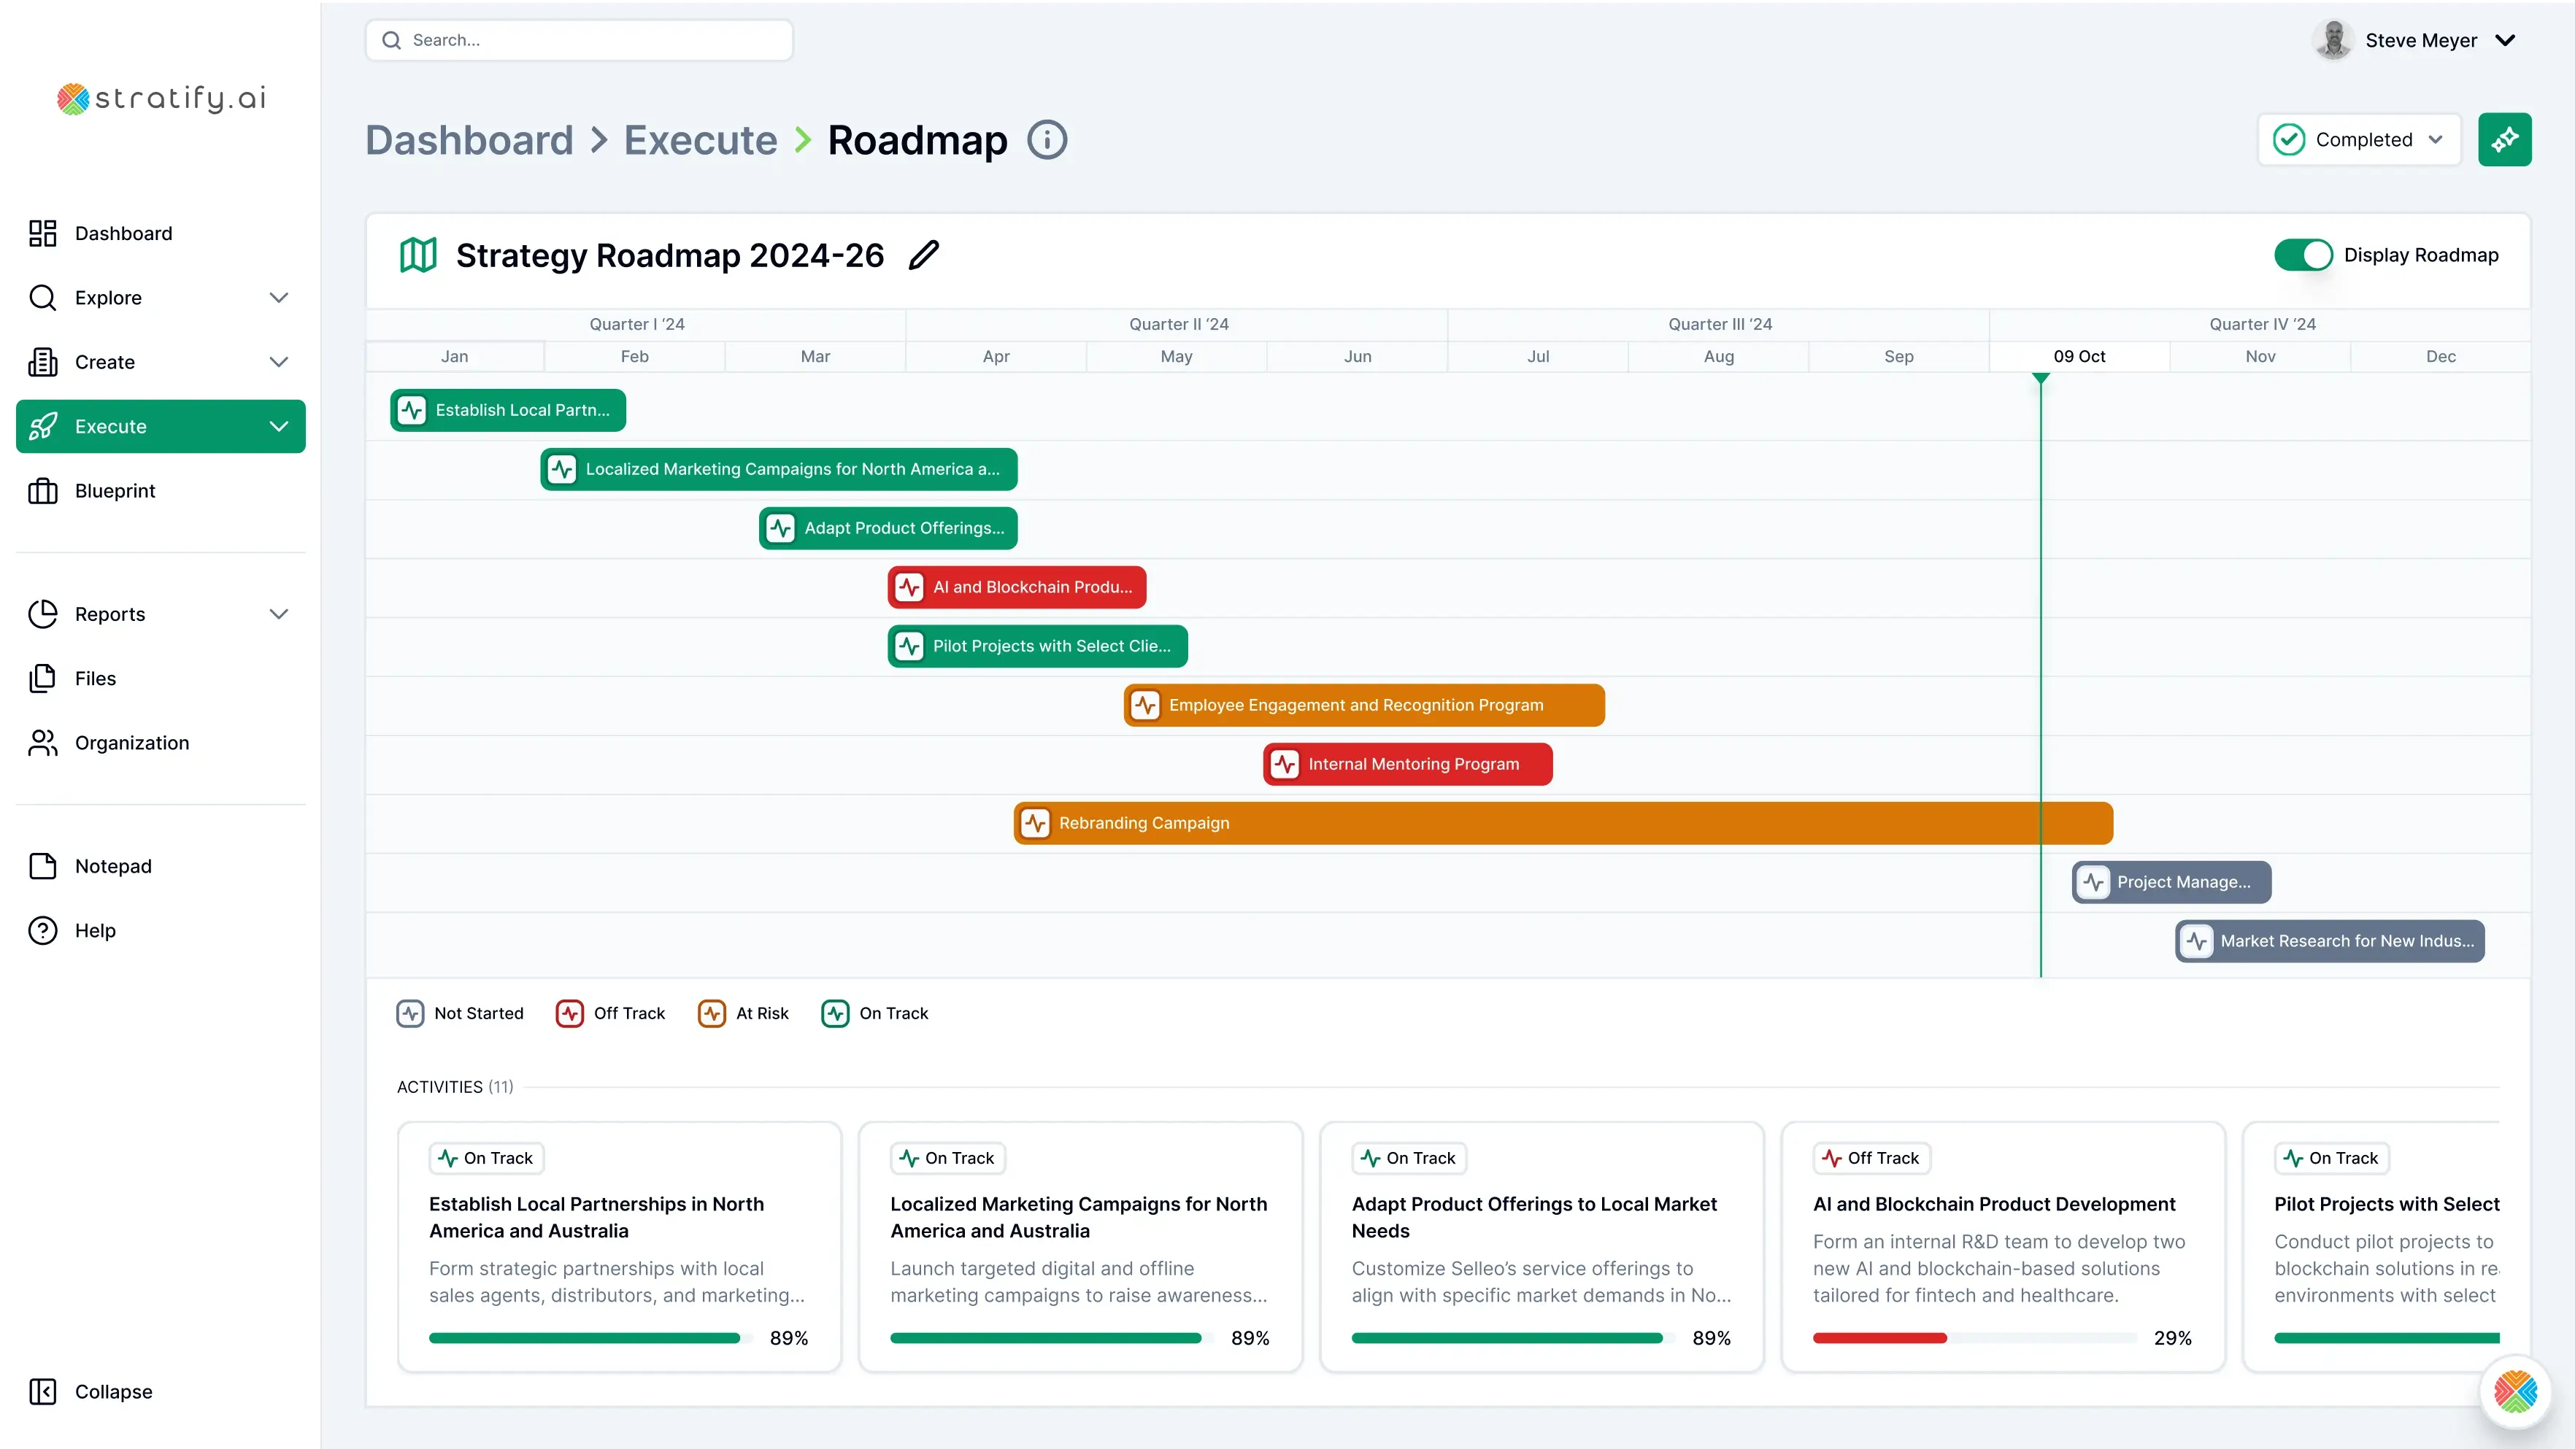
Task: Expand the Explore menu chevron
Action: 279,298
